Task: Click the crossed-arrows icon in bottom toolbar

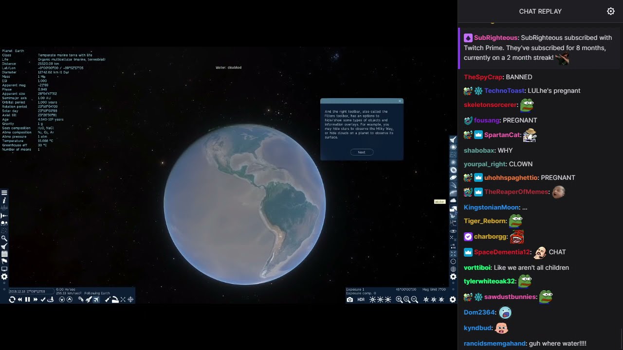Action: click(x=123, y=299)
